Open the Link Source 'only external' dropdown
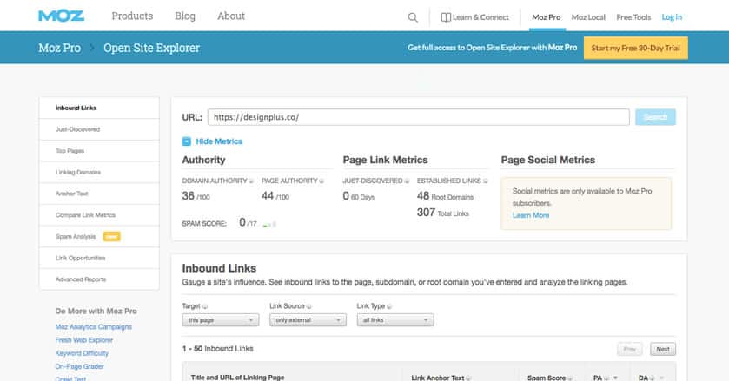 [308, 320]
